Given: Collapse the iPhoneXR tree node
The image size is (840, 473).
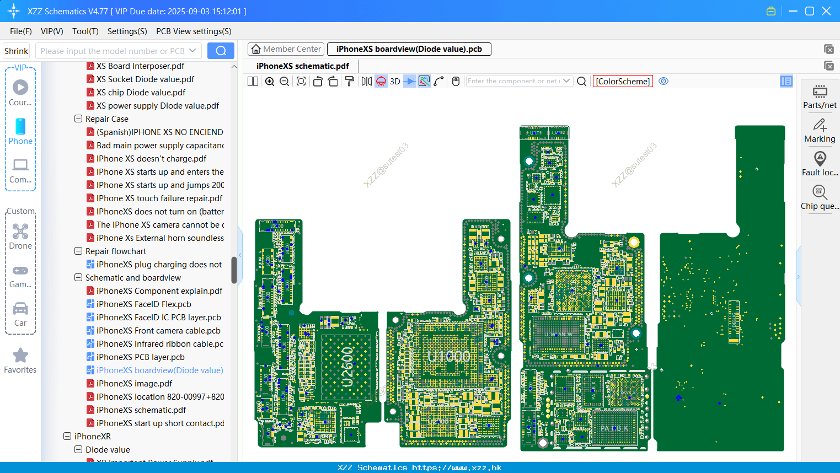Looking at the screenshot, I should pyautogui.click(x=67, y=436).
